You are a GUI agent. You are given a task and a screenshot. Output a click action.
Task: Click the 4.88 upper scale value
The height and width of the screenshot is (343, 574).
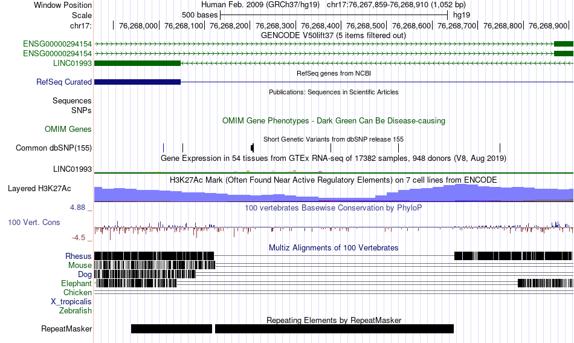pos(77,207)
